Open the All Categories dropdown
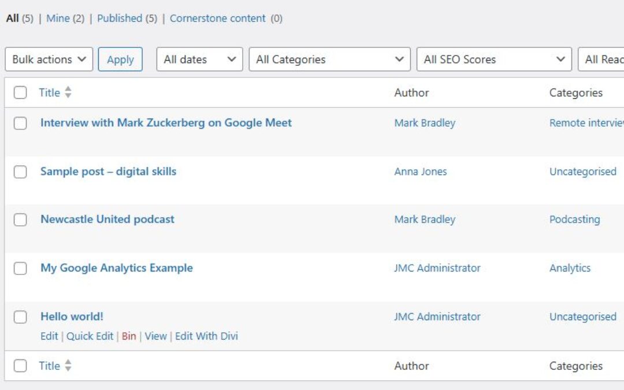Screen dimensions: 624x390 click(329, 60)
